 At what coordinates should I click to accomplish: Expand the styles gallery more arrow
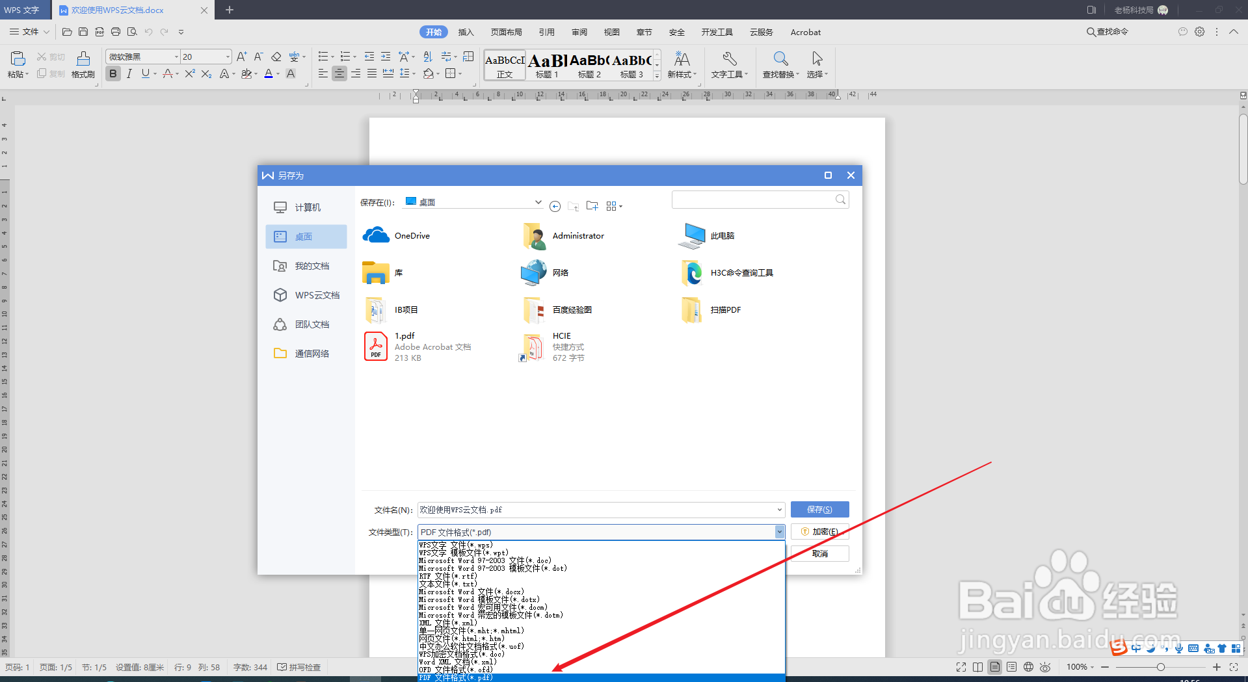coord(657,76)
